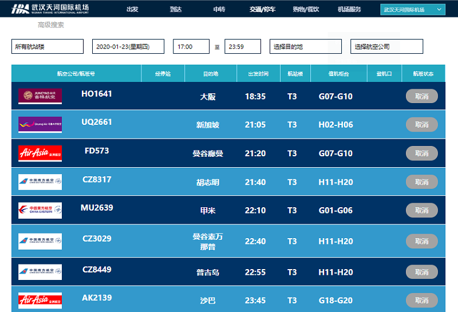The width and height of the screenshot is (458, 312).
Task: Click the Juneyao Air logo for HO1641
Action: pyautogui.click(x=40, y=96)
